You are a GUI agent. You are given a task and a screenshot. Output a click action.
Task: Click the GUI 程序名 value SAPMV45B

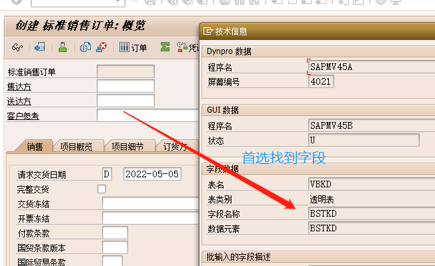[x=372, y=125]
